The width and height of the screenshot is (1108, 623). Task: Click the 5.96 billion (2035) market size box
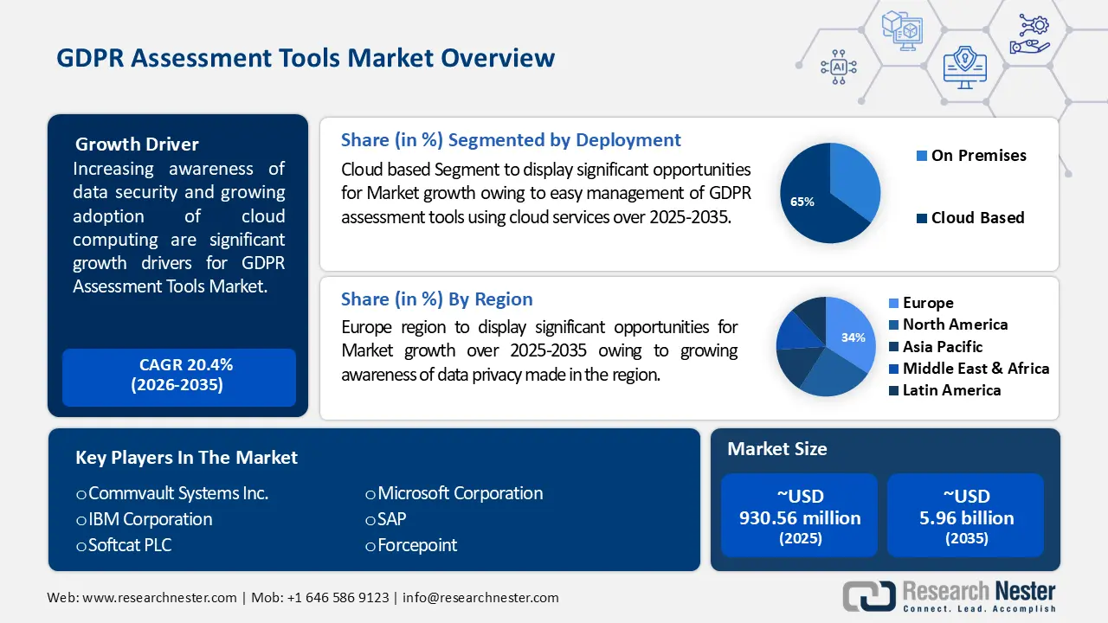tap(965, 515)
